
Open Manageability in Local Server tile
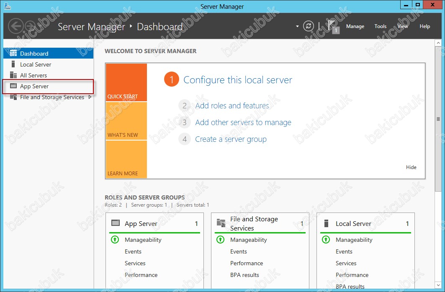(354, 240)
